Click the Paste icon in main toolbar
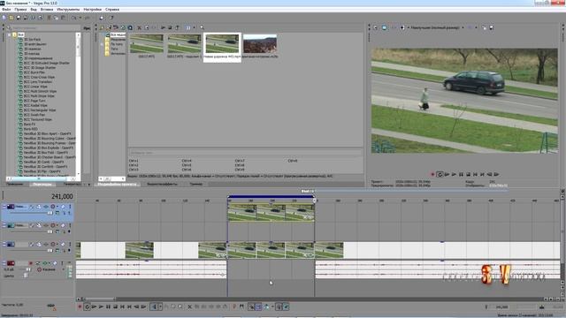Image resolution: width=566 pixels, height=318 pixels. click(x=64, y=18)
